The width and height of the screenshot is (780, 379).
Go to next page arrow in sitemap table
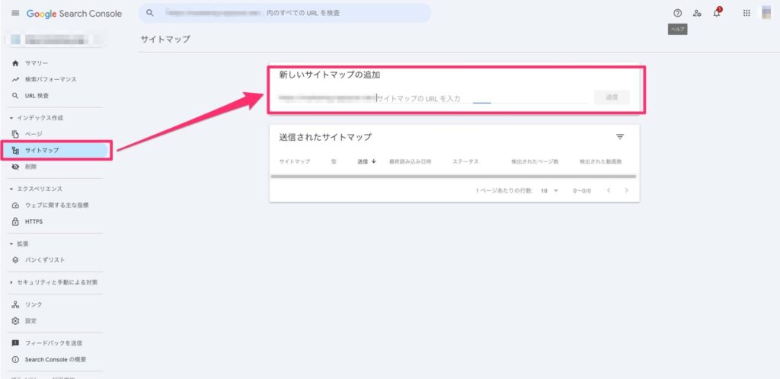coord(626,190)
